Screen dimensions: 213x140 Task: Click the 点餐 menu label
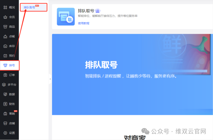tap(12, 36)
